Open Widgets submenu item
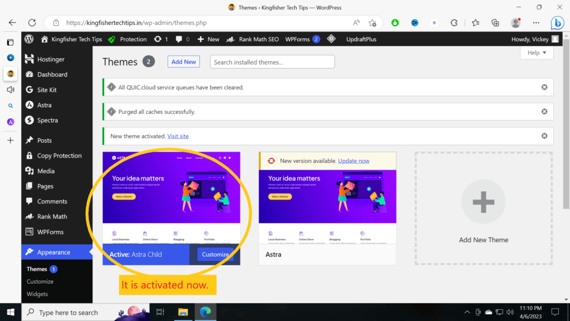Screen dimensions: 570x321 (37, 294)
